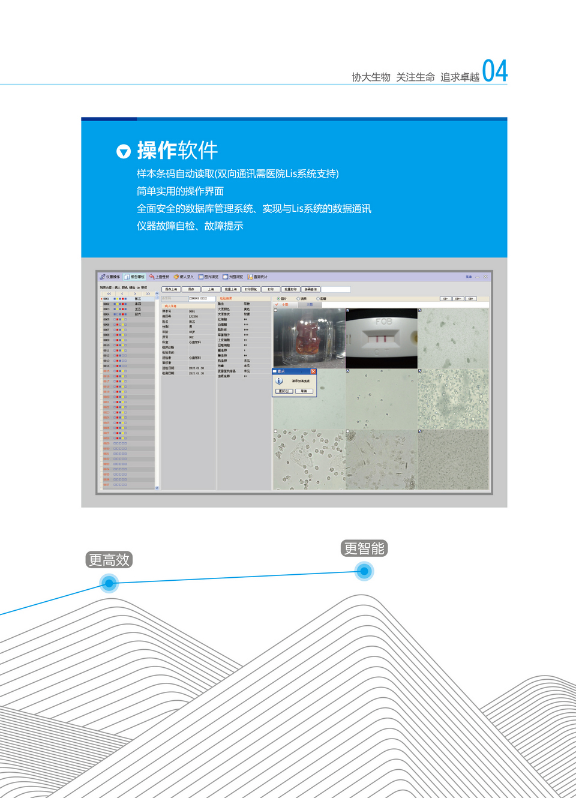Close the 提示 dialog with red X
The width and height of the screenshot is (576, 798).
pyautogui.click(x=313, y=371)
